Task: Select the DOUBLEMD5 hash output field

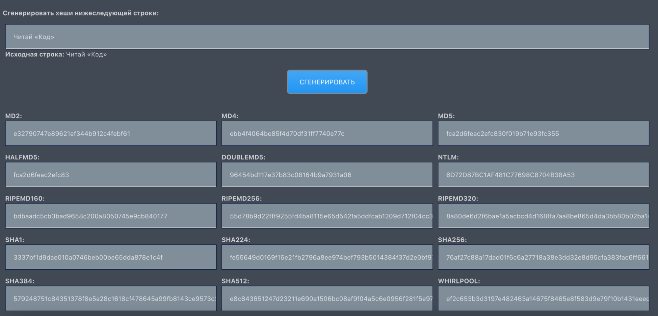Action: [x=327, y=175]
